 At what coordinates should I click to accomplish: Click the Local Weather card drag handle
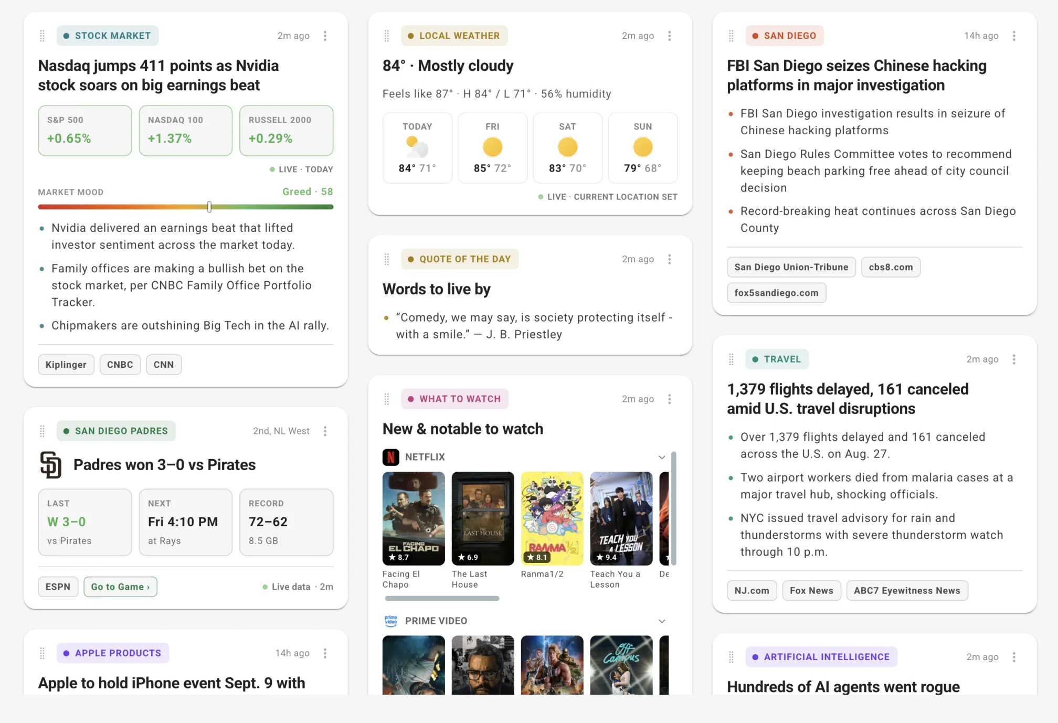pyautogui.click(x=387, y=36)
